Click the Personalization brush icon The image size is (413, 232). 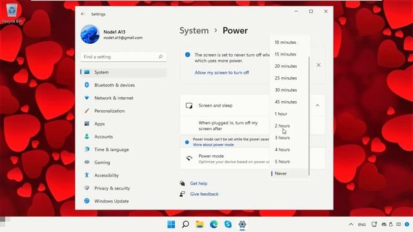click(x=86, y=111)
